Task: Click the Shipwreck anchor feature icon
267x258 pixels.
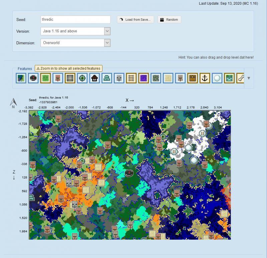Action: 205,78
